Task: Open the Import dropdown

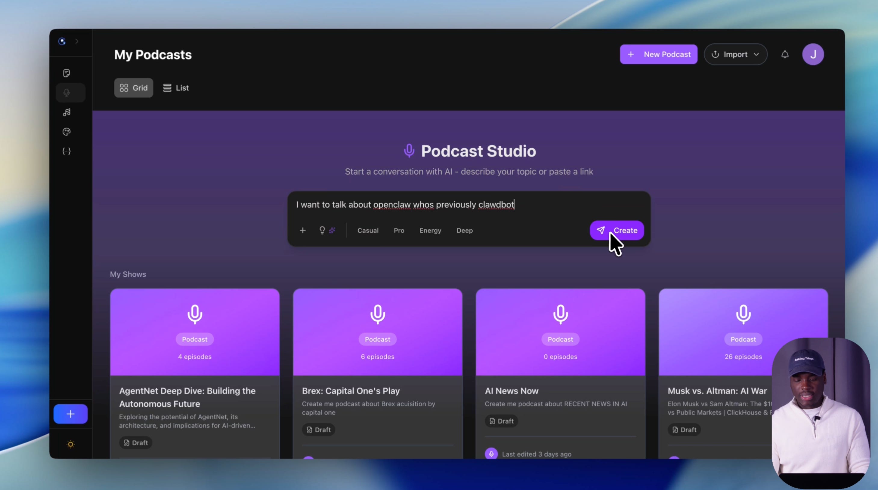Action: 736,54
